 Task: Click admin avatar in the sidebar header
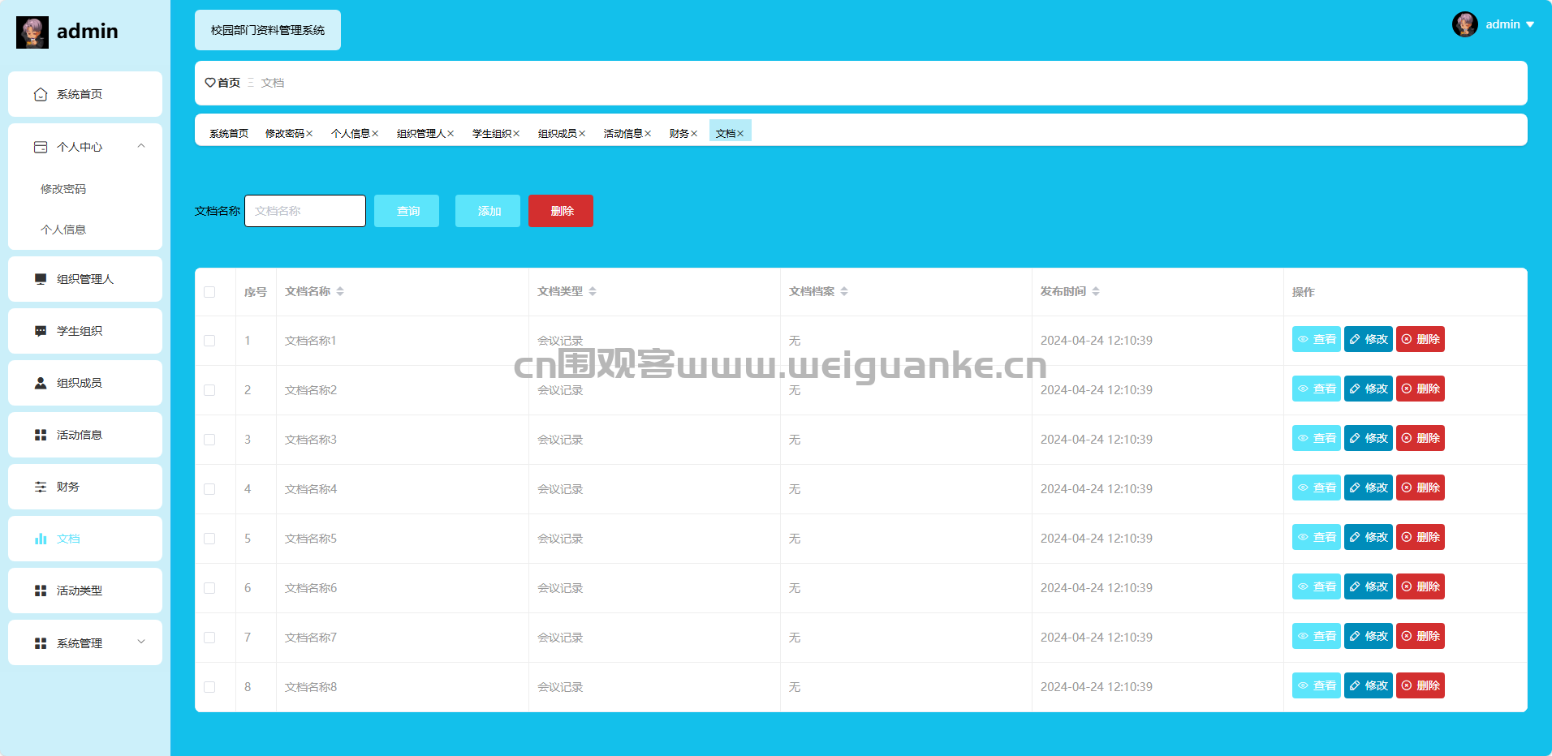(x=32, y=32)
